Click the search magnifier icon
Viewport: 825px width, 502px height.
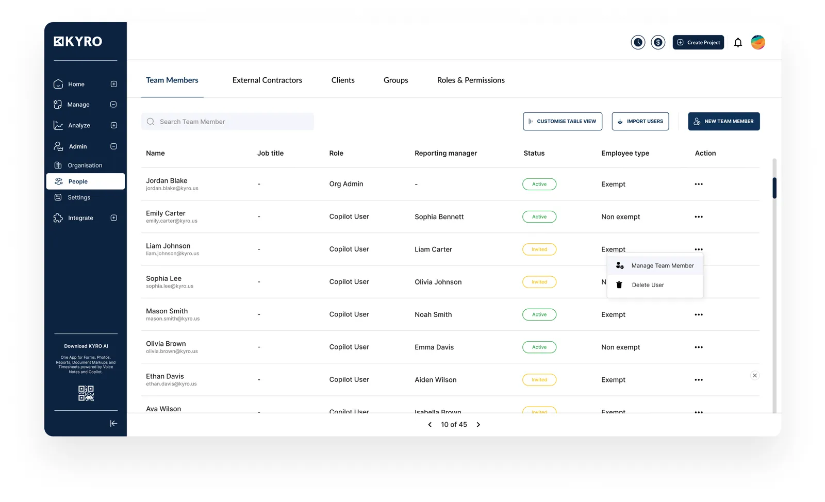tap(151, 122)
